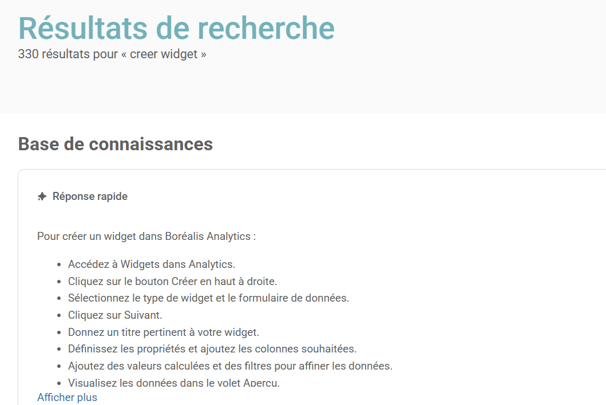Click the step about the Créer button
606x405 pixels.
(172, 281)
